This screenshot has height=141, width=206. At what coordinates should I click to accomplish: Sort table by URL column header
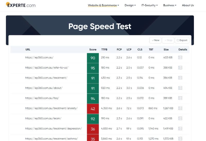pyautogui.click(x=28, y=50)
